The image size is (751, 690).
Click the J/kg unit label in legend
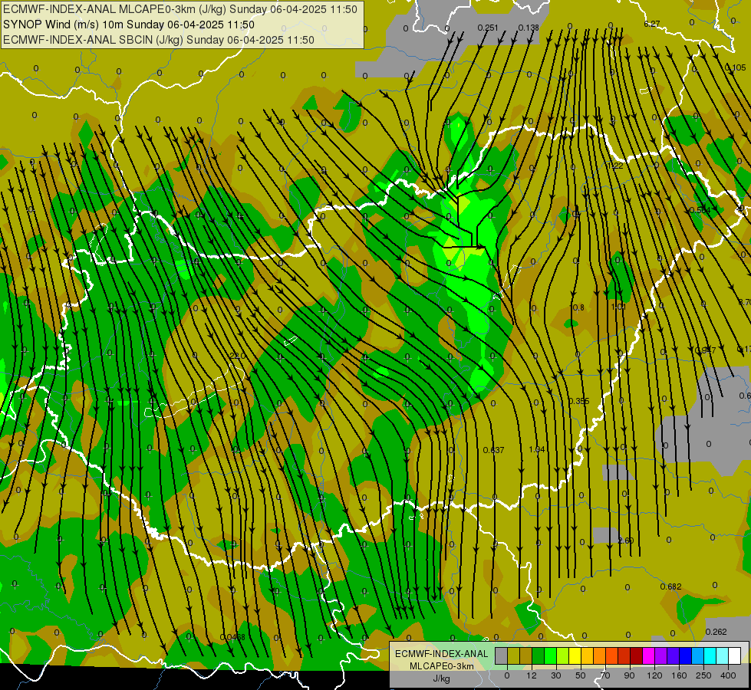click(441, 678)
